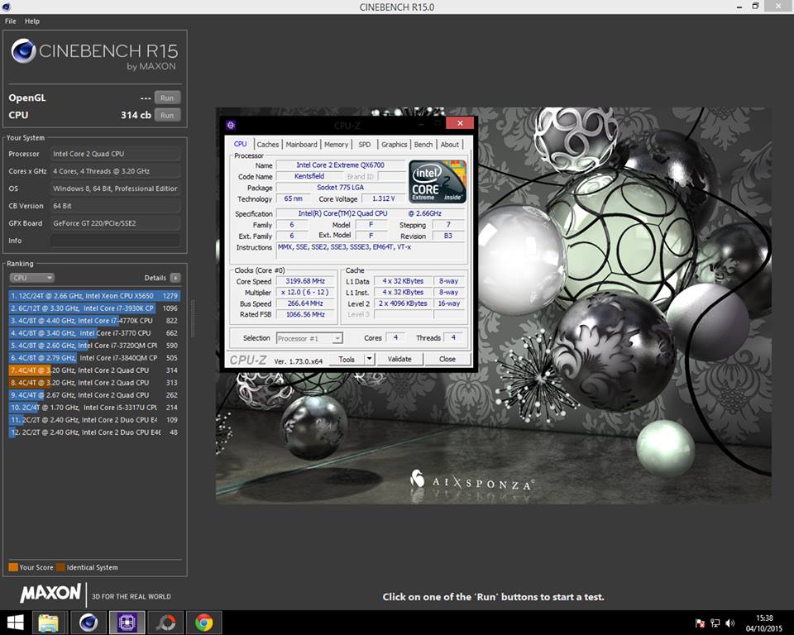Open File Explorer from the taskbar

tap(49, 623)
